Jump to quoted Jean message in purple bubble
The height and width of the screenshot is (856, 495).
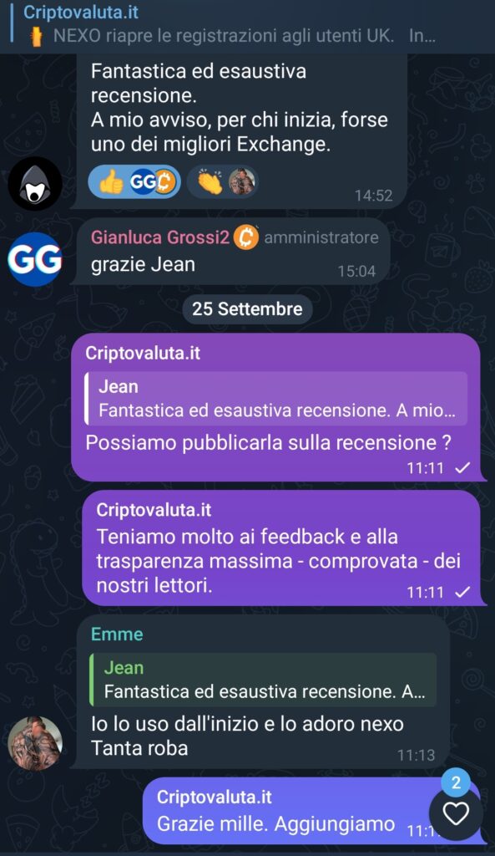[275, 399]
